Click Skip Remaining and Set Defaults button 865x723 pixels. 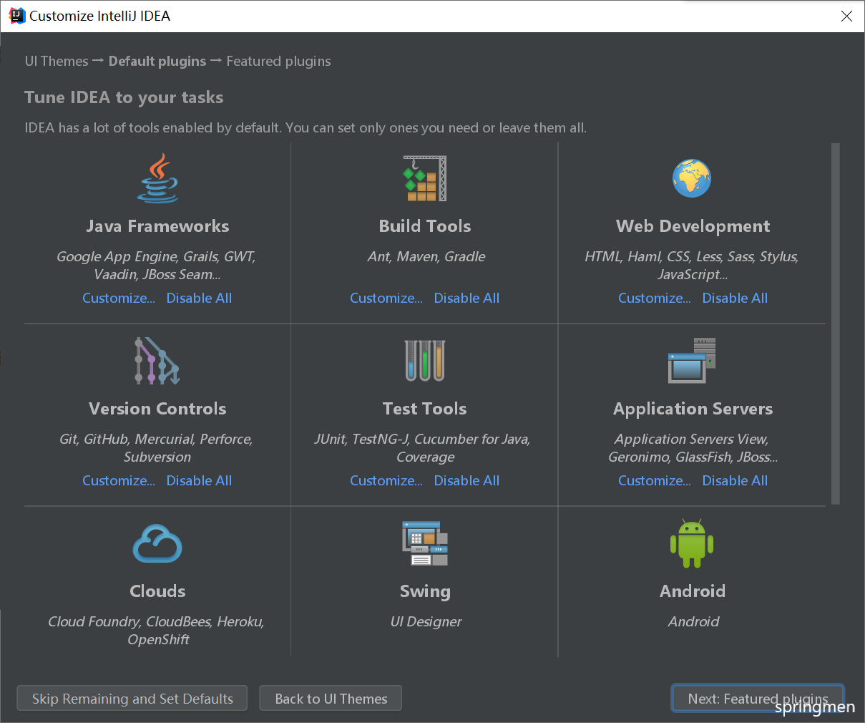(132, 699)
